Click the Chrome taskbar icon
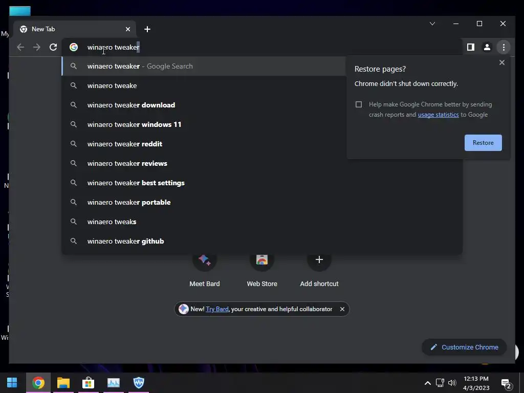This screenshot has height=393, width=524. coord(38,383)
